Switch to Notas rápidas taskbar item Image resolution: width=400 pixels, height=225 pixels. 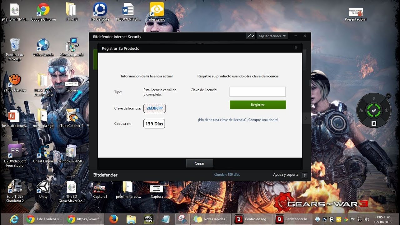coord(211,219)
